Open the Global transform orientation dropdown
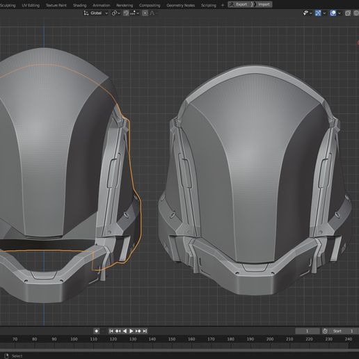 coord(96,13)
